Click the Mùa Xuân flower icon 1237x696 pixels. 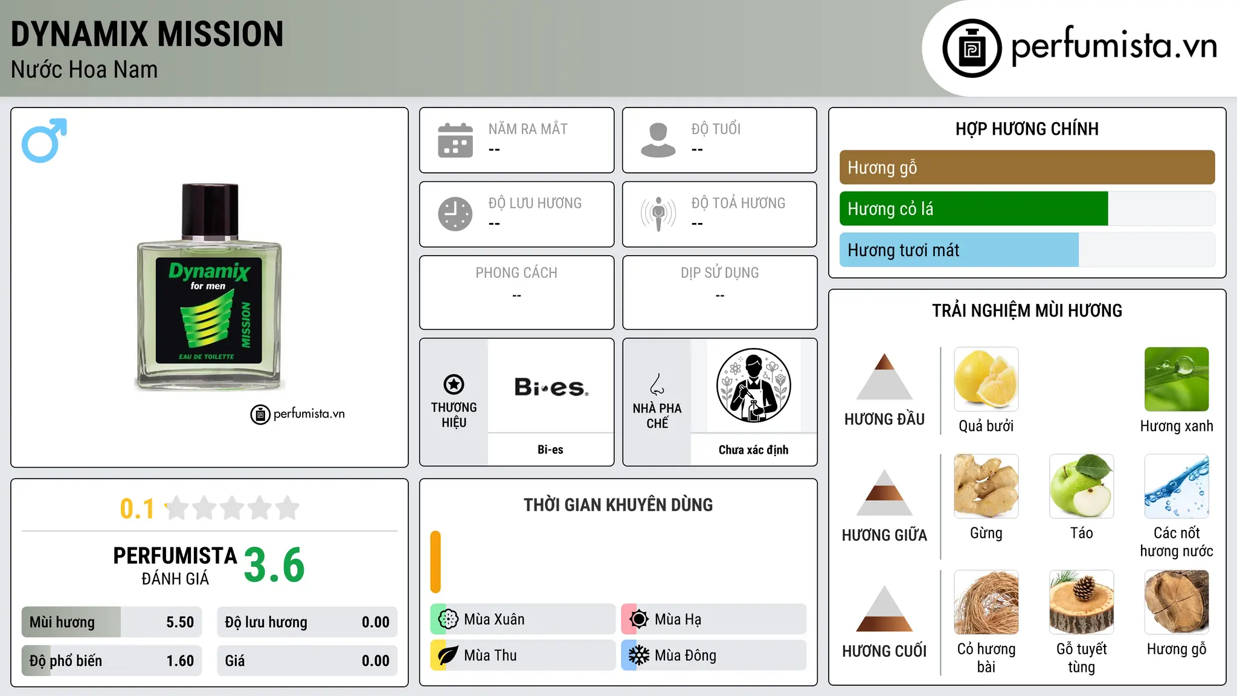tap(448, 619)
